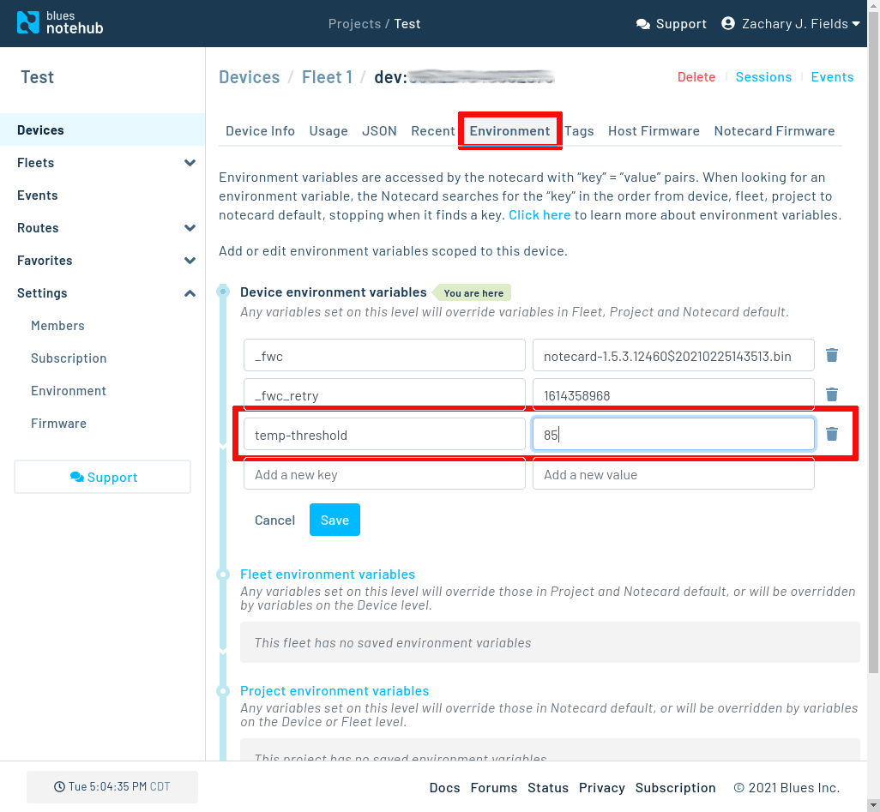Expand the Routes section

pos(190,227)
